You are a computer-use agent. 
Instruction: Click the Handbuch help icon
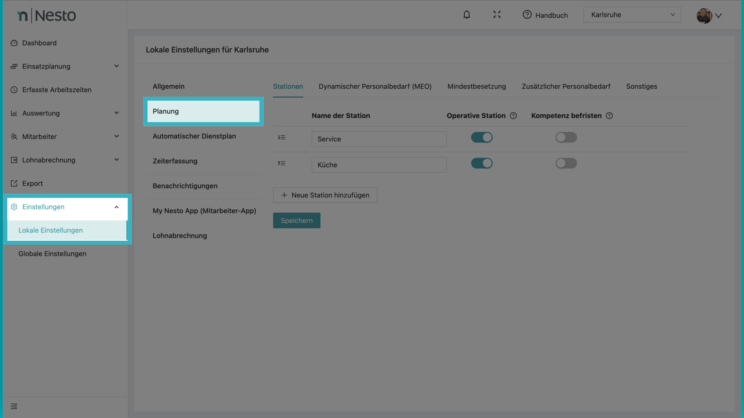pos(527,15)
